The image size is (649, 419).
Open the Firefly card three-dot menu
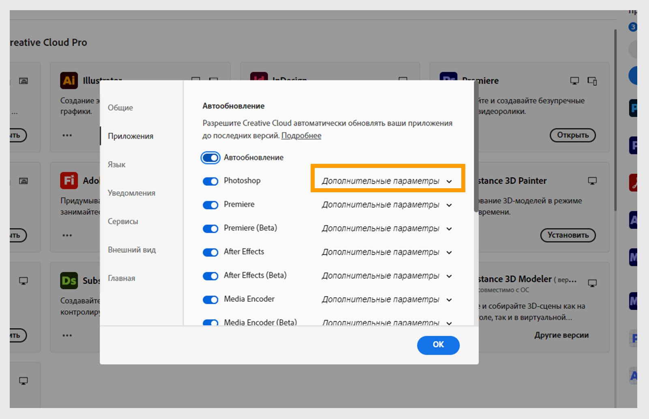tap(67, 235)
